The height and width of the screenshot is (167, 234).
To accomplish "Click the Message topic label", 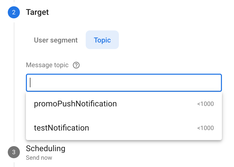I will [47, 65].
